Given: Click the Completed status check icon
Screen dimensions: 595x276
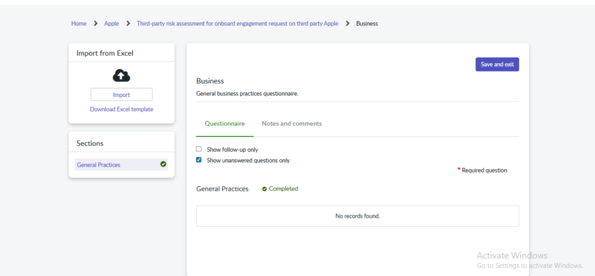Looking at the screenshot, I should pyautogui.click(x=264, y=189).
